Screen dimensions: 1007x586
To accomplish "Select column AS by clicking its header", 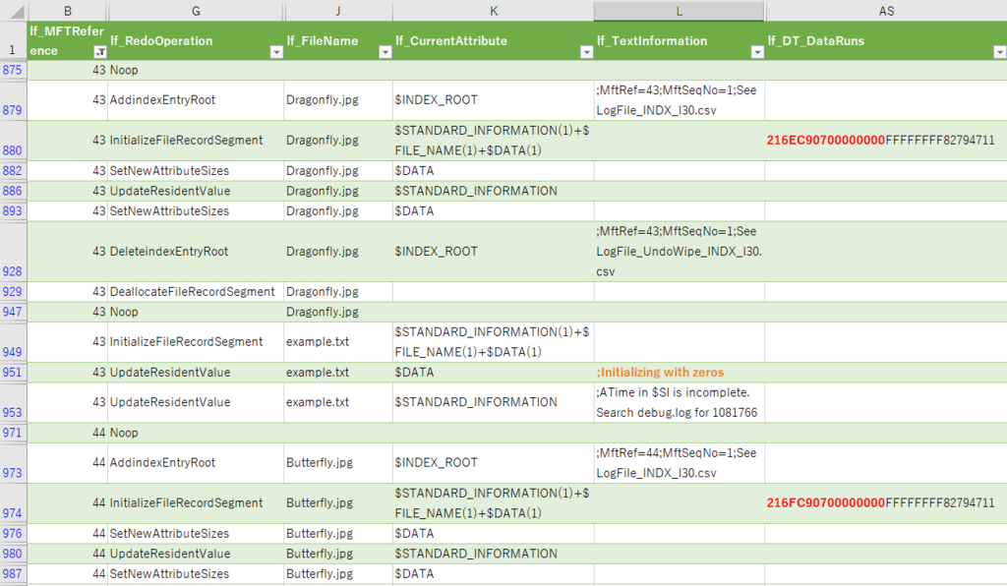I will coord(886,11).
